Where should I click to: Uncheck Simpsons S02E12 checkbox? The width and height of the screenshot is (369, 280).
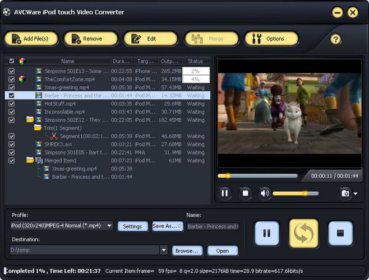12,120
